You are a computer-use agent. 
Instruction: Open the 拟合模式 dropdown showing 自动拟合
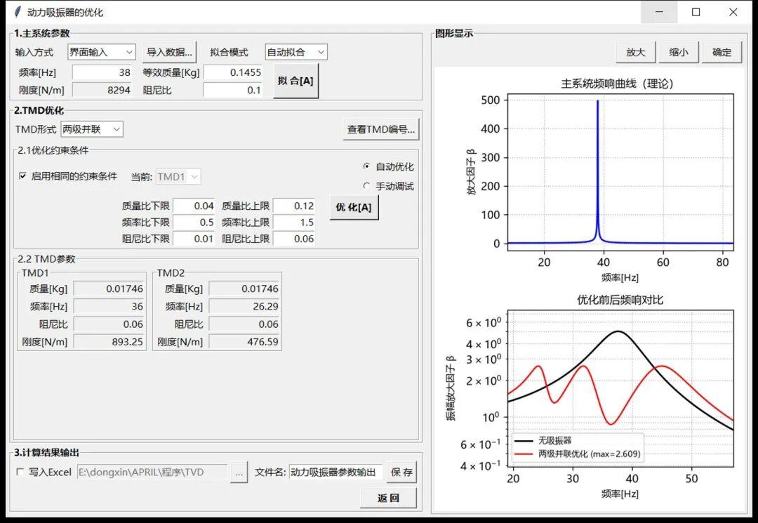[x=296, y=52]
